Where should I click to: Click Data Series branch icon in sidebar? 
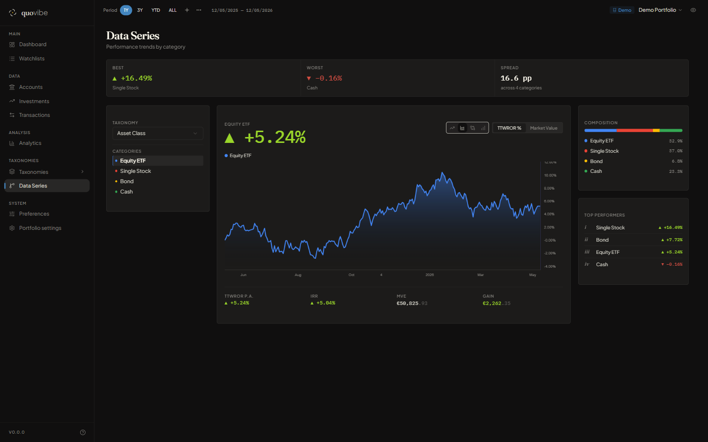coord(12,186)
